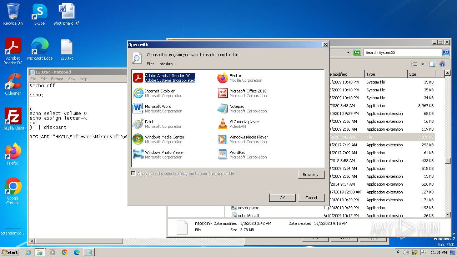Select Microsoft Office 2010 program entry
457x257 pixels.
point(242,93)
